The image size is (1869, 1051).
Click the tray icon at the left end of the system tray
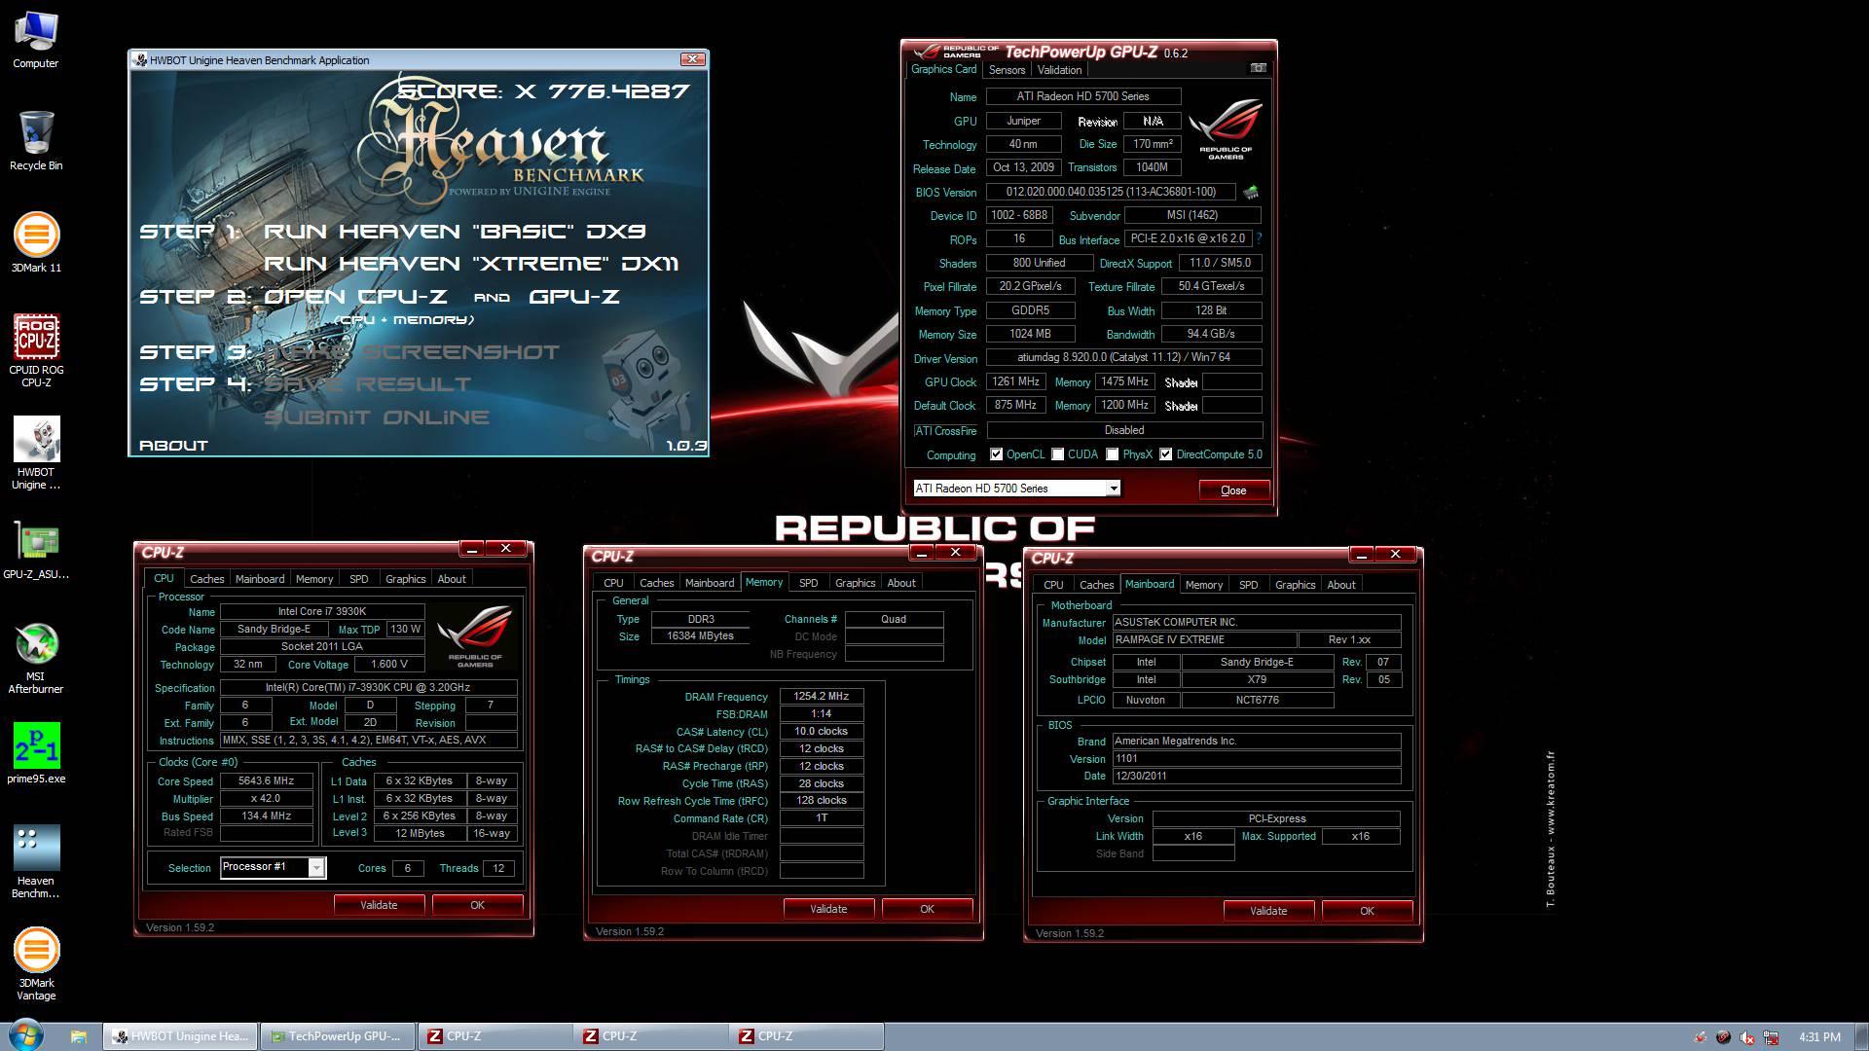[1701, 1037]
